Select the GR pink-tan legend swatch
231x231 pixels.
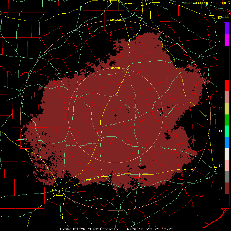pos(227,97)
